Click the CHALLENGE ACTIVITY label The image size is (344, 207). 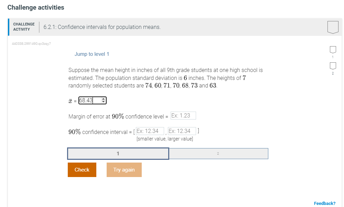23,27
